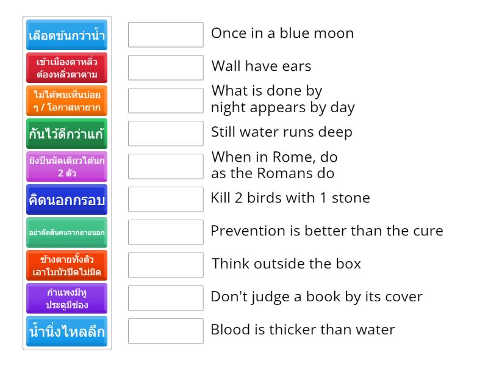Click the box beside Kill 2 birds with 1 stone
Screen dimensions: 488x366
coord(166,198)
